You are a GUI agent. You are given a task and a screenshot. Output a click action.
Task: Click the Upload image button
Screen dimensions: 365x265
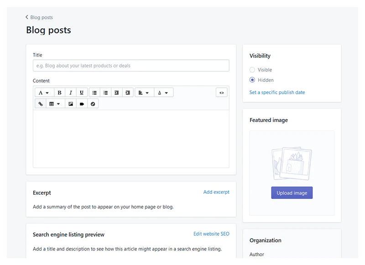tap(292, 193)
